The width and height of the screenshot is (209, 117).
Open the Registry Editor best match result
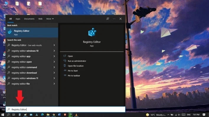coord(32,33)
